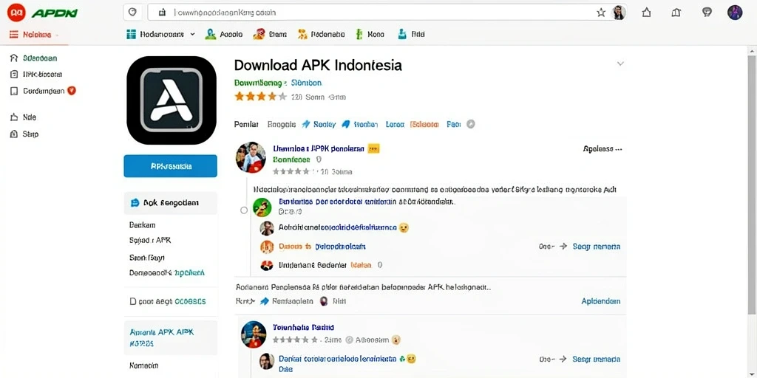Image resolution: width=757 pixels, height=378 pixels.
Task: Open the chat bubble icon in the top toolbar
Action: coord(707,13)
